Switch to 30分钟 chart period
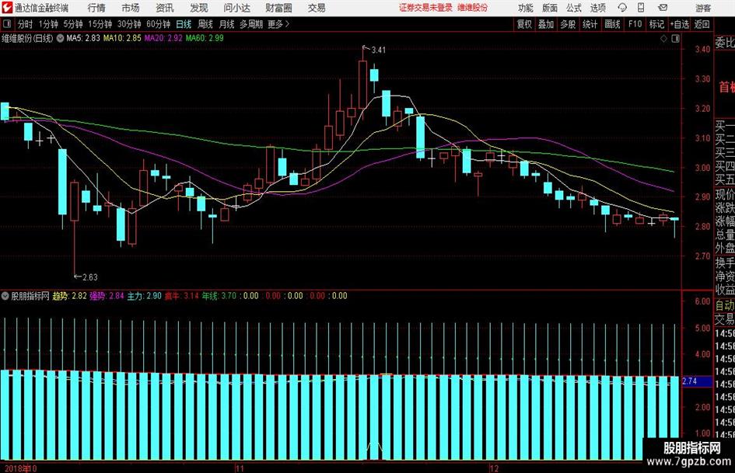The image size is (735, 473). coord(129,24)
